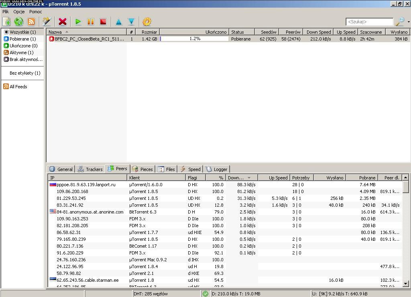
Task: Sort torrents by Rozmiar column
Action: click(x=148, y=32)
